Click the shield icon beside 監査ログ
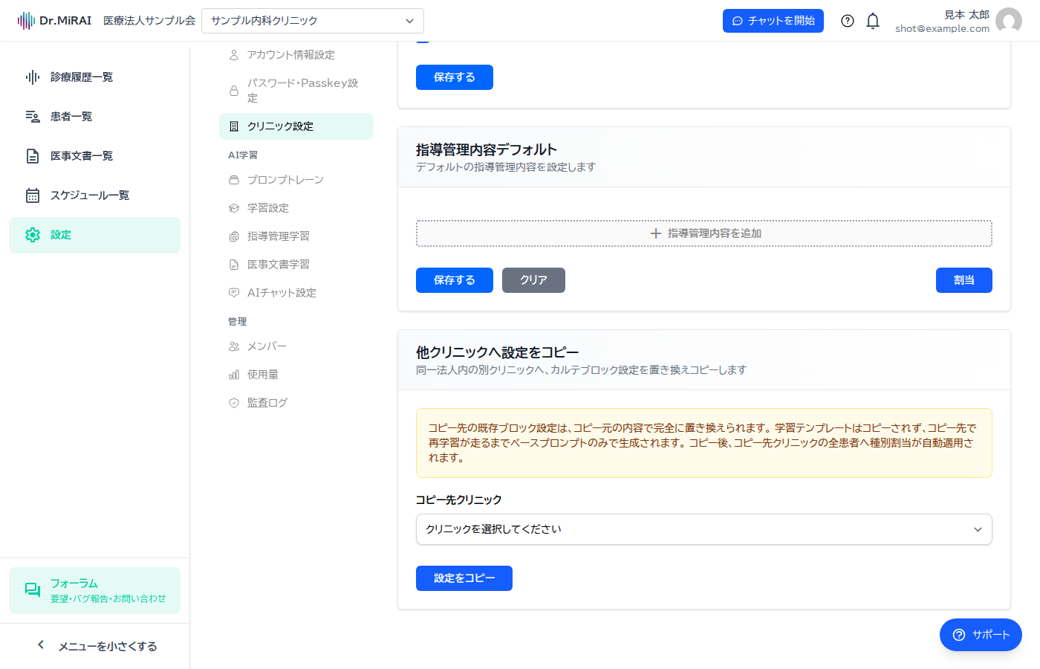Viewport: 1040px width, 669px height. (x=234, y=403)
